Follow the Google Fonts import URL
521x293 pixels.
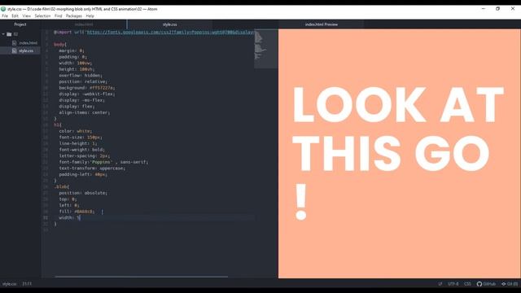[x=170, y=33]
